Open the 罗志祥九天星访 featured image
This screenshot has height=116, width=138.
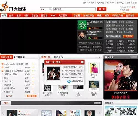[x=121, y=79]
